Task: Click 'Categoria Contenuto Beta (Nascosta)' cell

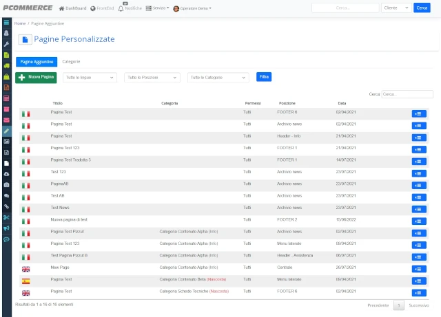Action: pyautogui.click(x=193, y=279)
